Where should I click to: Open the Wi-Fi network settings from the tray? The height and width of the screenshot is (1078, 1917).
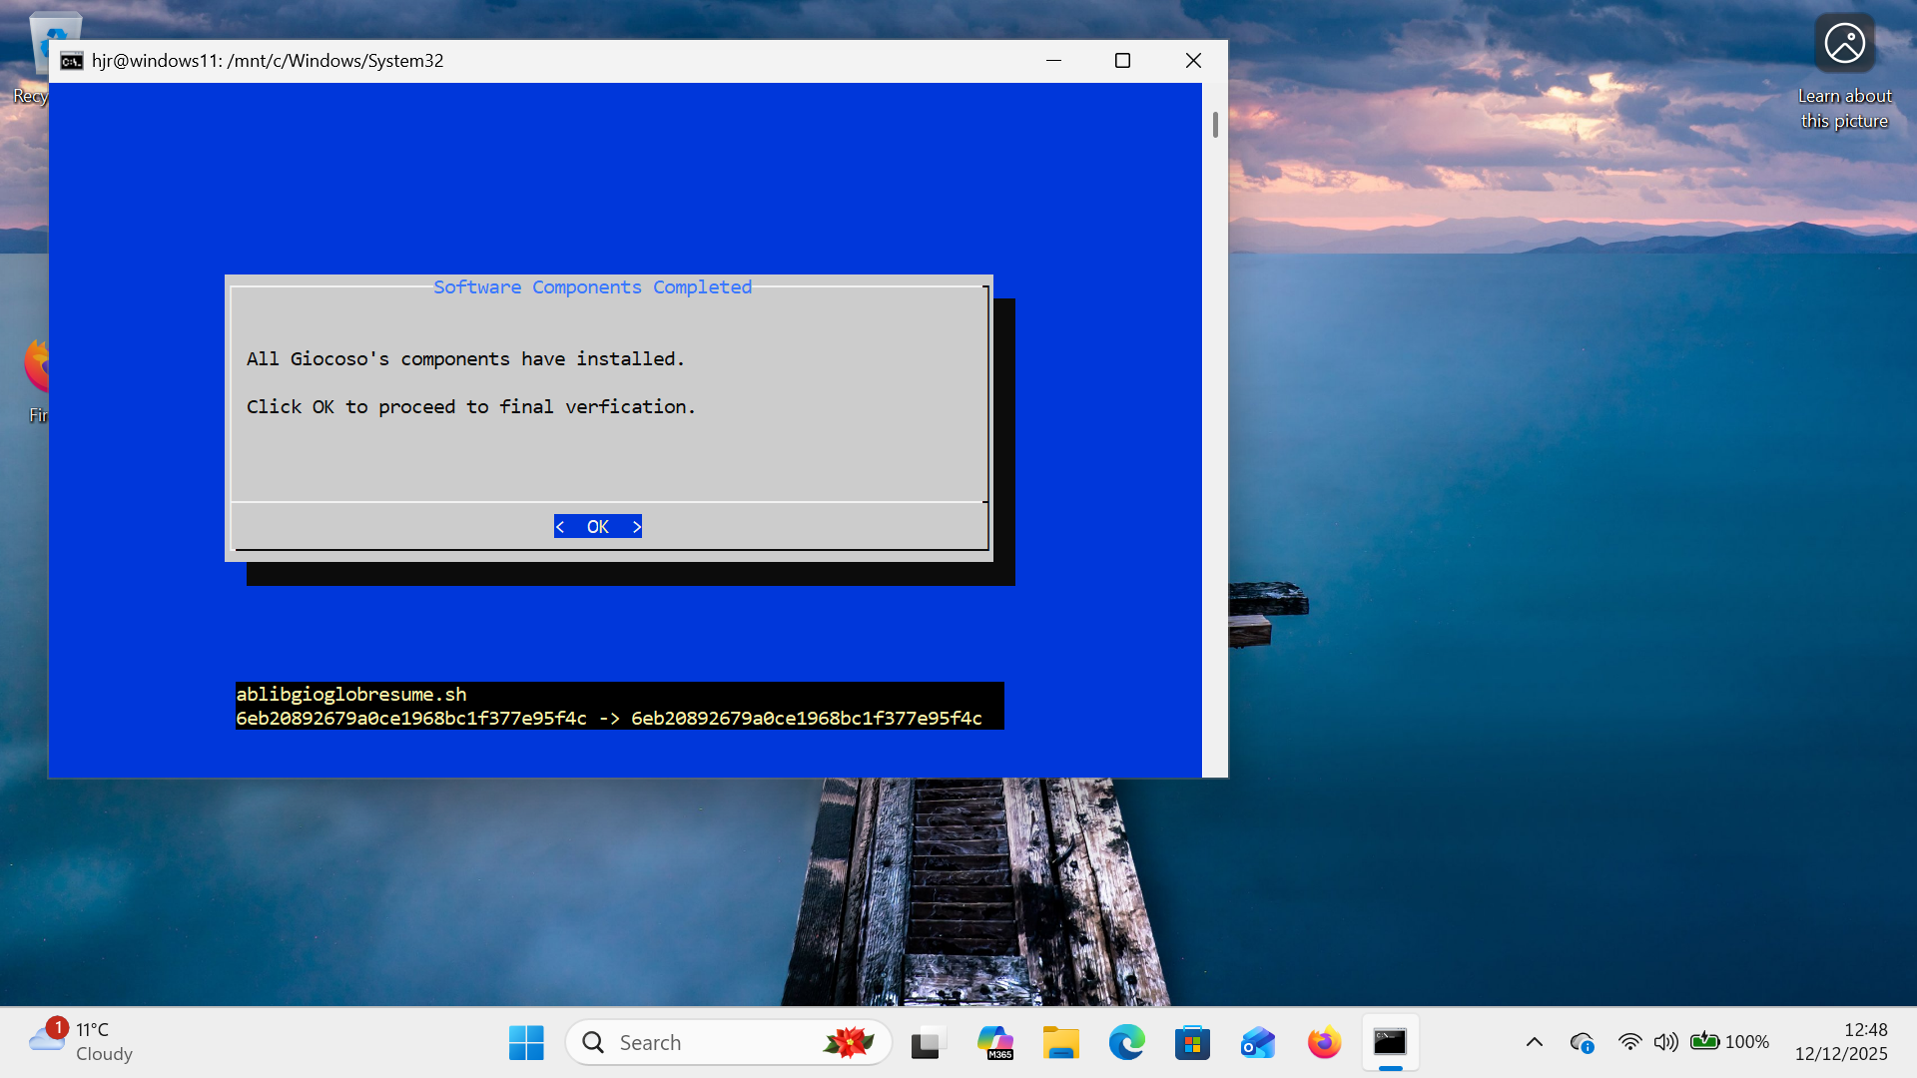1630,1042
